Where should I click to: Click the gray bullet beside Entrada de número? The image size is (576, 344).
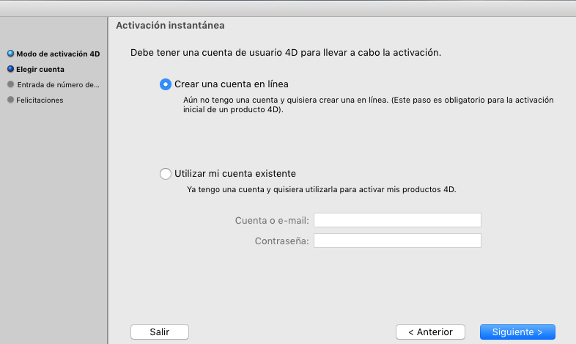[10, 84]
